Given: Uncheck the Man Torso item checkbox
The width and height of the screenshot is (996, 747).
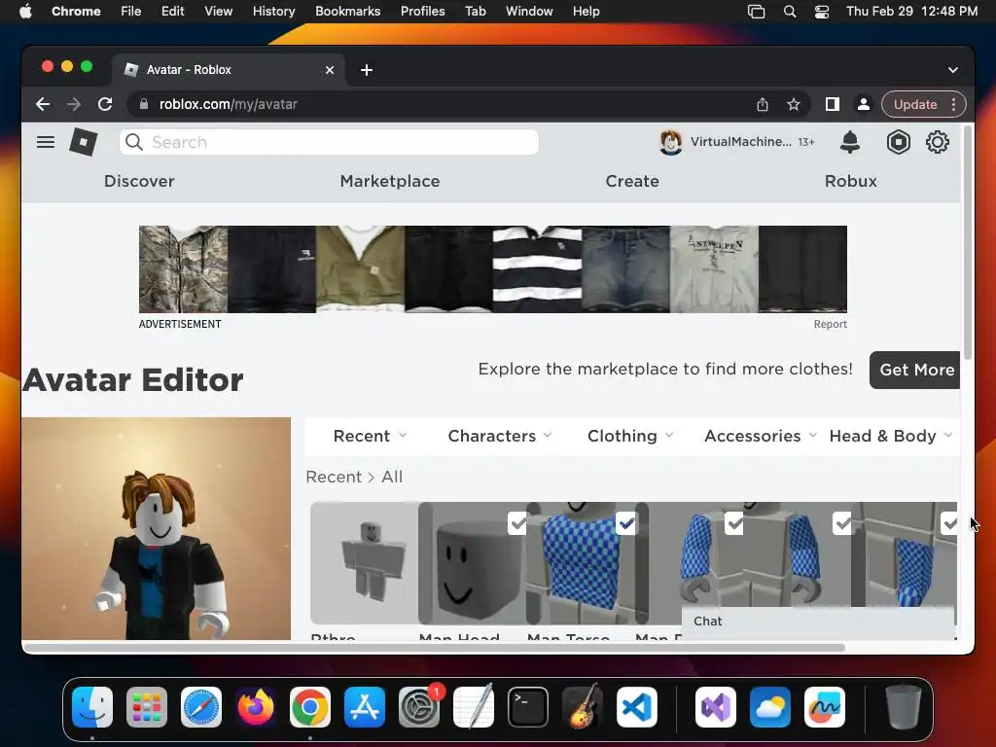Looking at the screenshot, I should 625,523.
